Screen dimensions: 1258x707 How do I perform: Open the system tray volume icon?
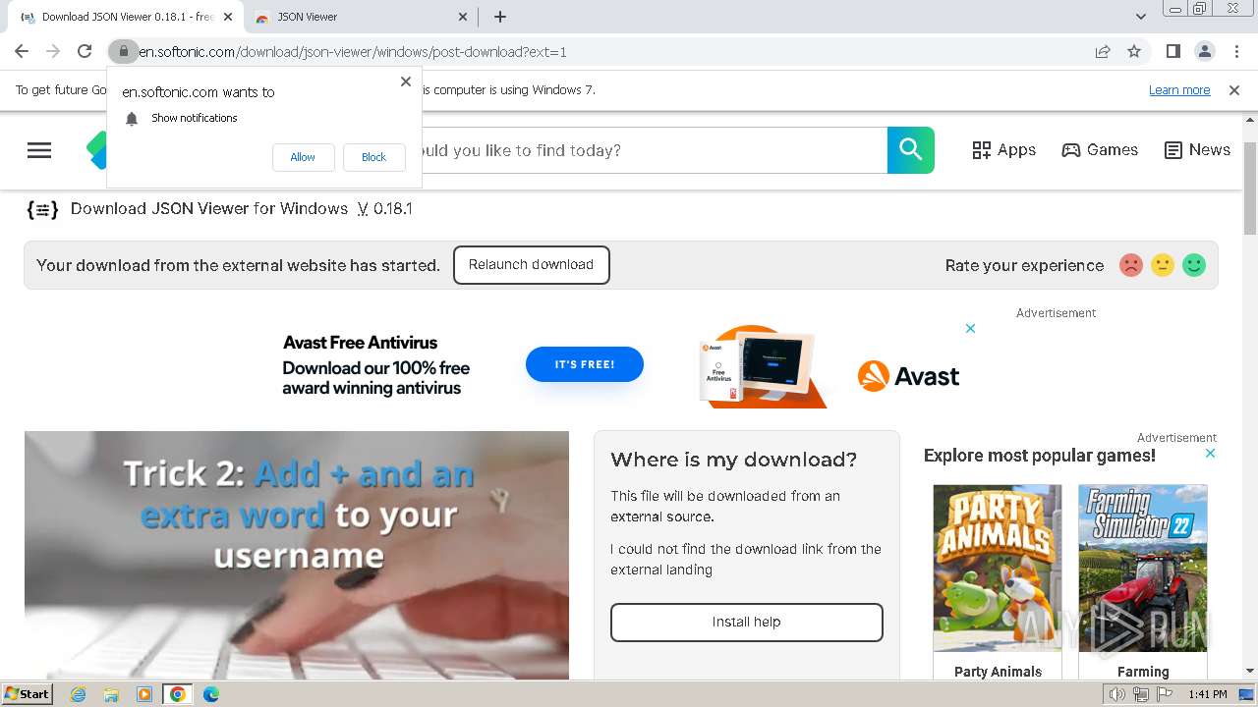pos(1117,694)
